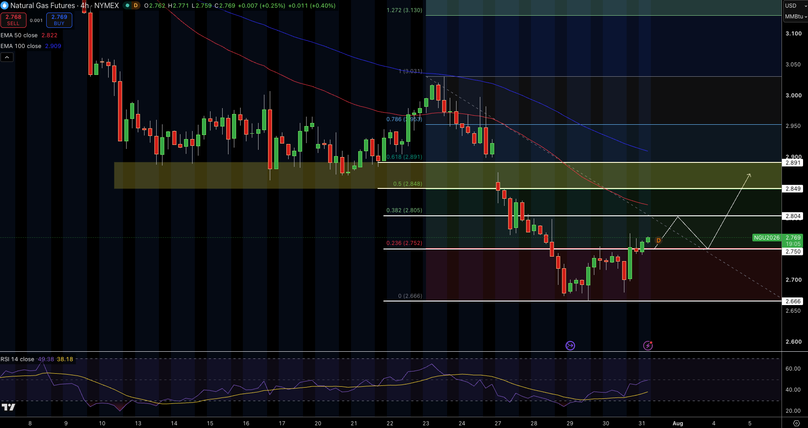Image resolution: width=808 pixels, height=428 pixels.
Task: Click the +0.007 (+0.25%) change value
Action: point(261,6)
